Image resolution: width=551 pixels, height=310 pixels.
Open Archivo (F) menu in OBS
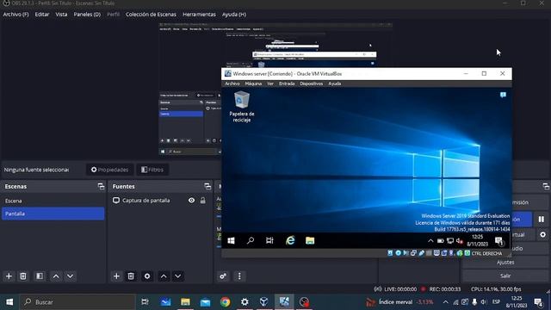[x=15, y=15]
